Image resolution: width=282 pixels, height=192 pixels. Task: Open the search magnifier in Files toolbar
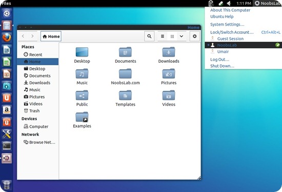[x=149, y=36]
